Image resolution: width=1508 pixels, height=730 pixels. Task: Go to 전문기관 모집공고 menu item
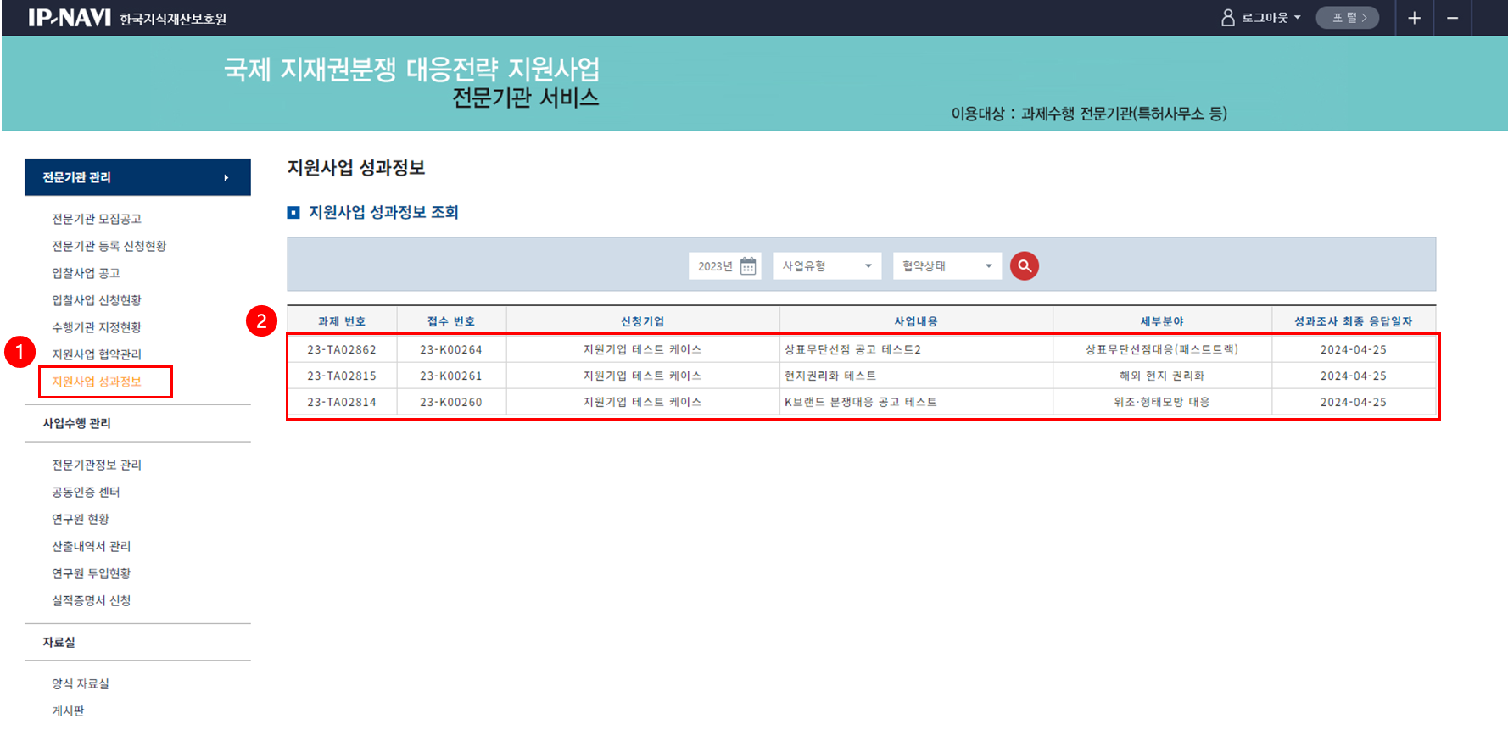97,219
